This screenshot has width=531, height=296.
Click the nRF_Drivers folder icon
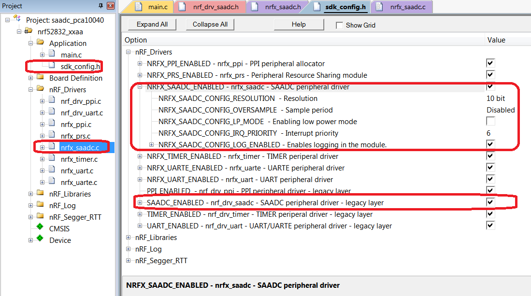coord(40,89)
